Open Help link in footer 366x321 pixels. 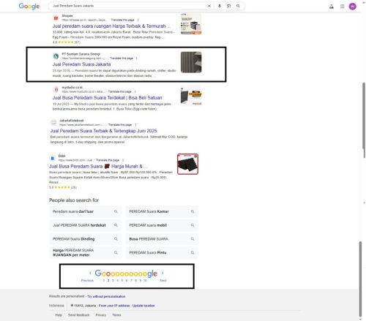(59, 315)
